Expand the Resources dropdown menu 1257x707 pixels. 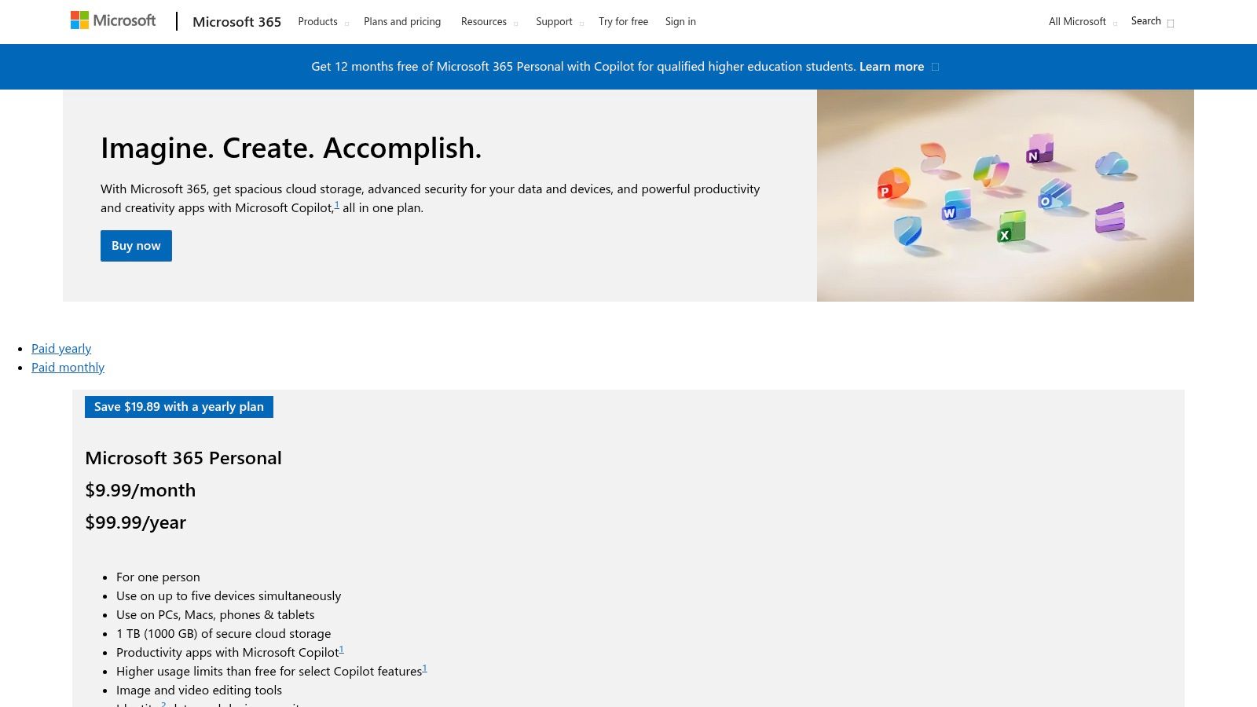489,22
